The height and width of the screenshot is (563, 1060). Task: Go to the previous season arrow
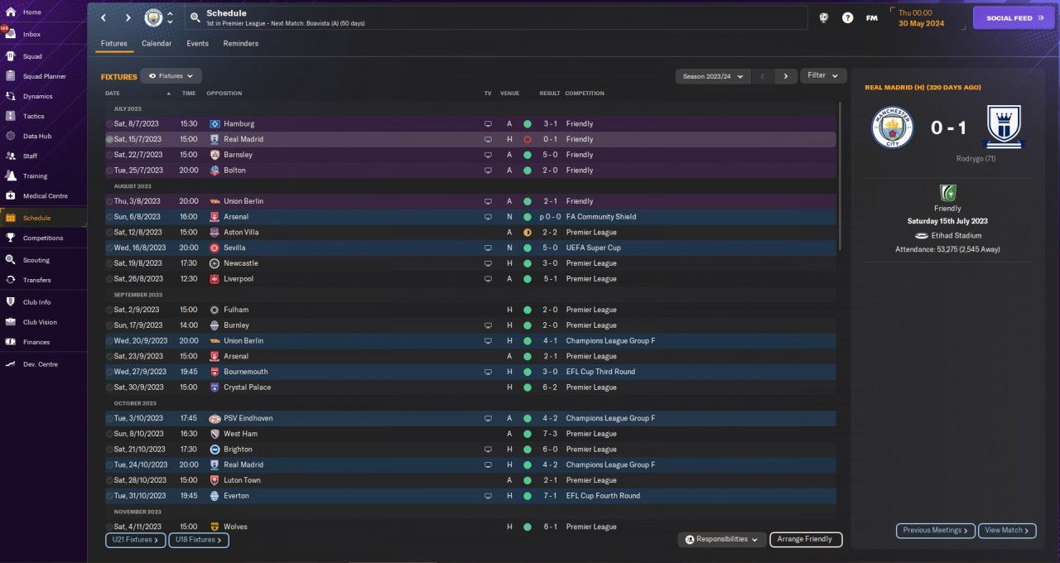[763, 76]
